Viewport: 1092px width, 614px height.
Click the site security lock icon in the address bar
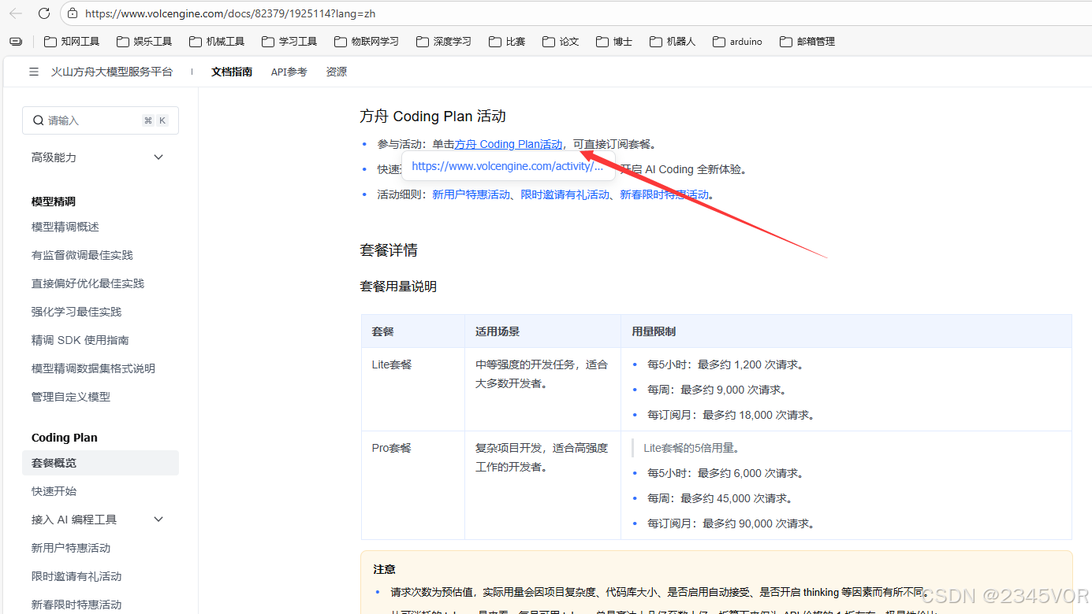pos(73,13)
